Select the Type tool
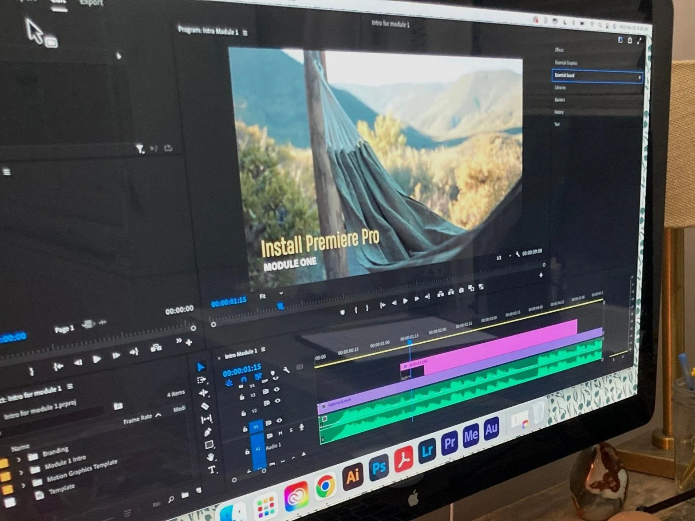Screen dimensions: 695x521 coord(212,470)
